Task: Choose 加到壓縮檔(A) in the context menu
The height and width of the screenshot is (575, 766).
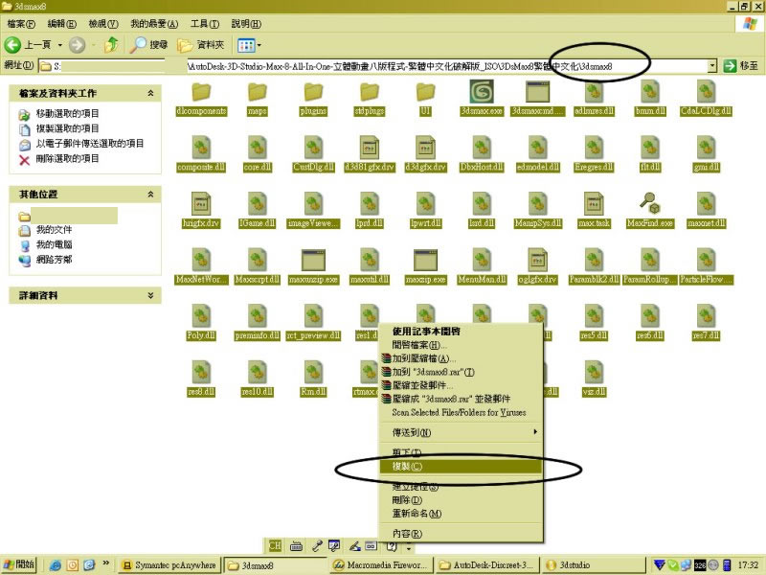Action: 462,357
